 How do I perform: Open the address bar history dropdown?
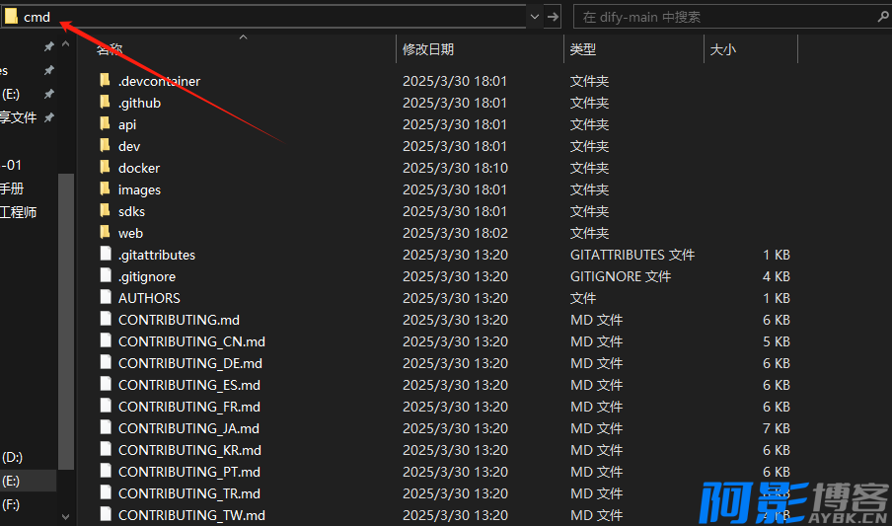pos(534,17)
